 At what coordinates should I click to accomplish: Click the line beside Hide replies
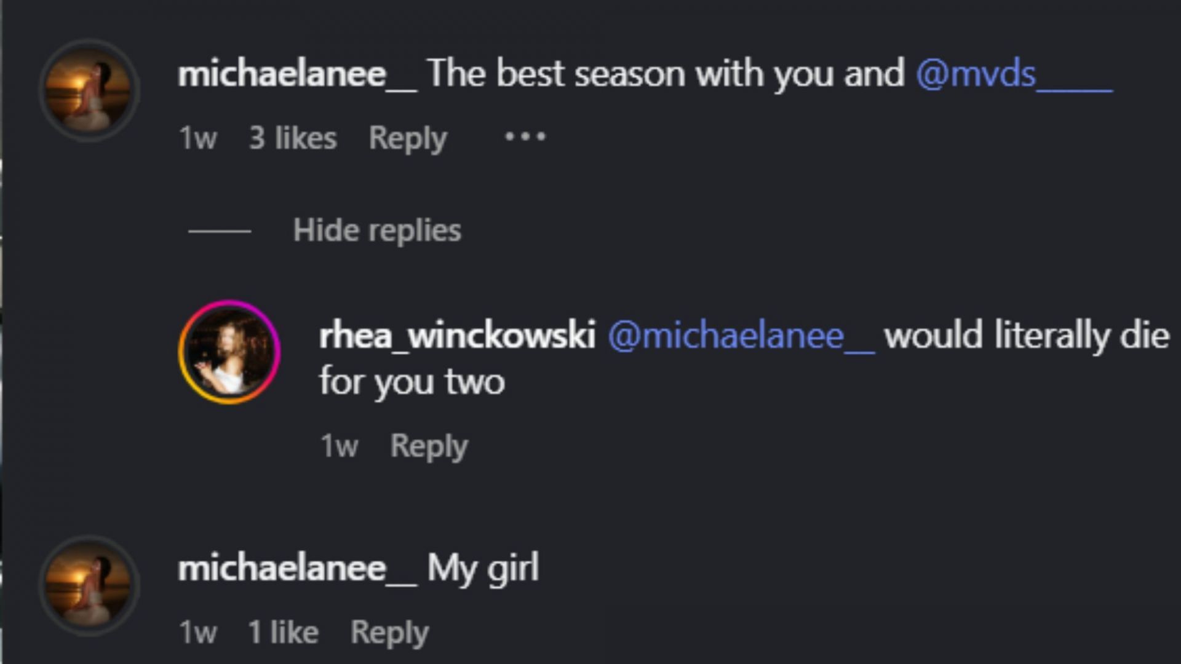click(x=220, y=231)
